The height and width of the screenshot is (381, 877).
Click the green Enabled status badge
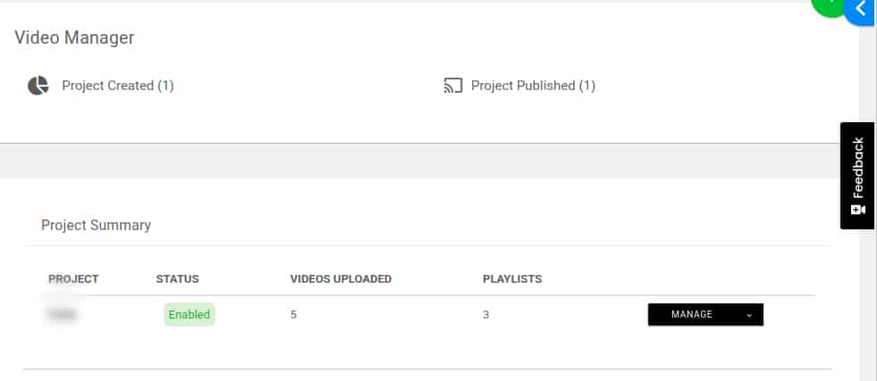coord(189,315)
